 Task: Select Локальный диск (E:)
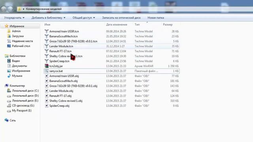[25, 101]
